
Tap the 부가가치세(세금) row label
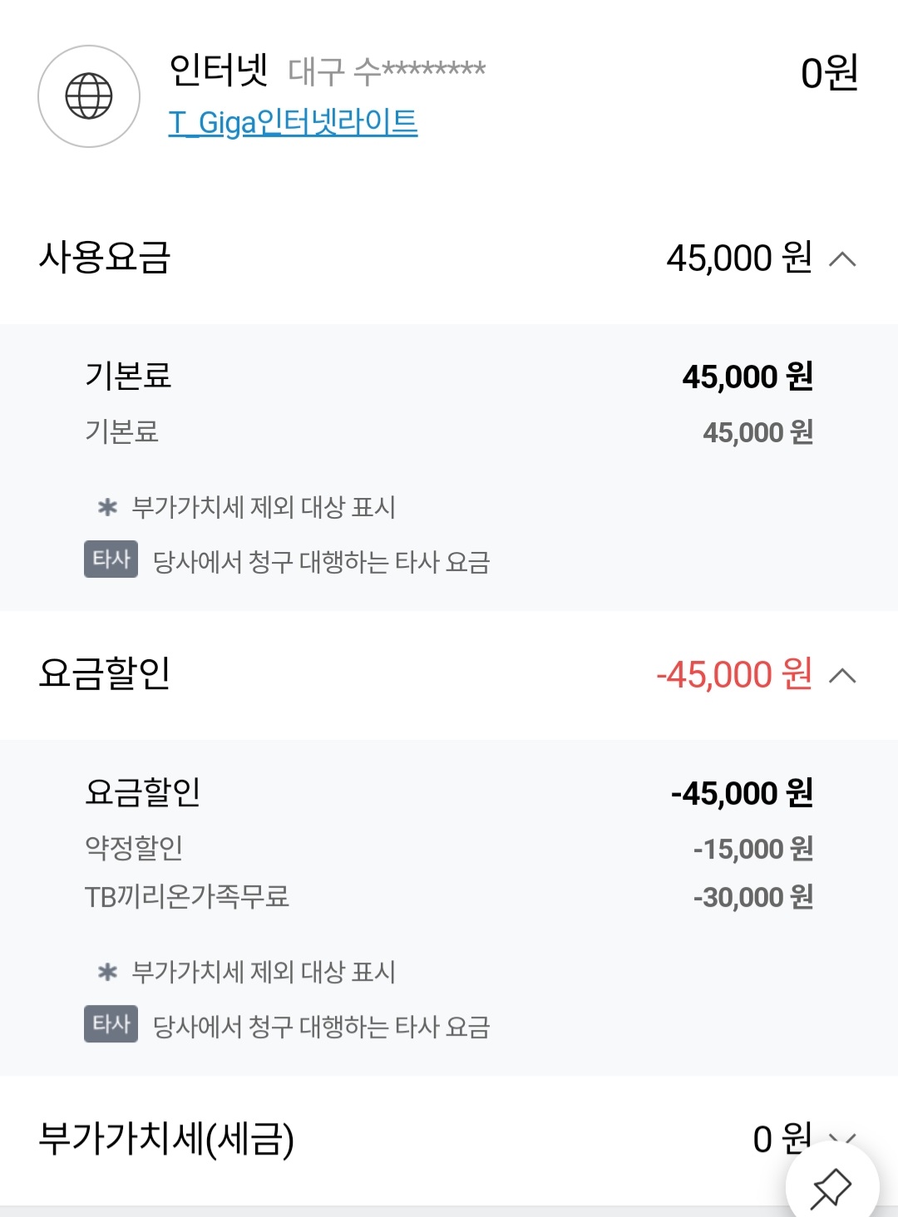point(166,1139)
